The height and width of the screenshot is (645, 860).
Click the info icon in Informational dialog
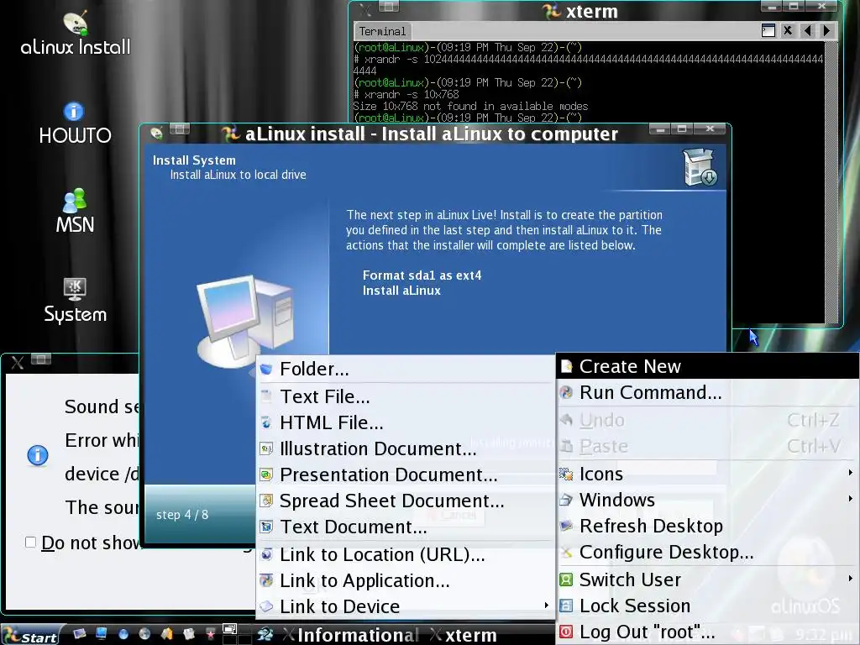38,454
